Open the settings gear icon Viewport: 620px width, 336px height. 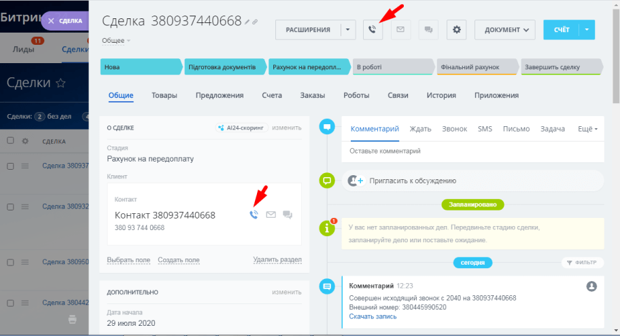click(x=456, y=30)
